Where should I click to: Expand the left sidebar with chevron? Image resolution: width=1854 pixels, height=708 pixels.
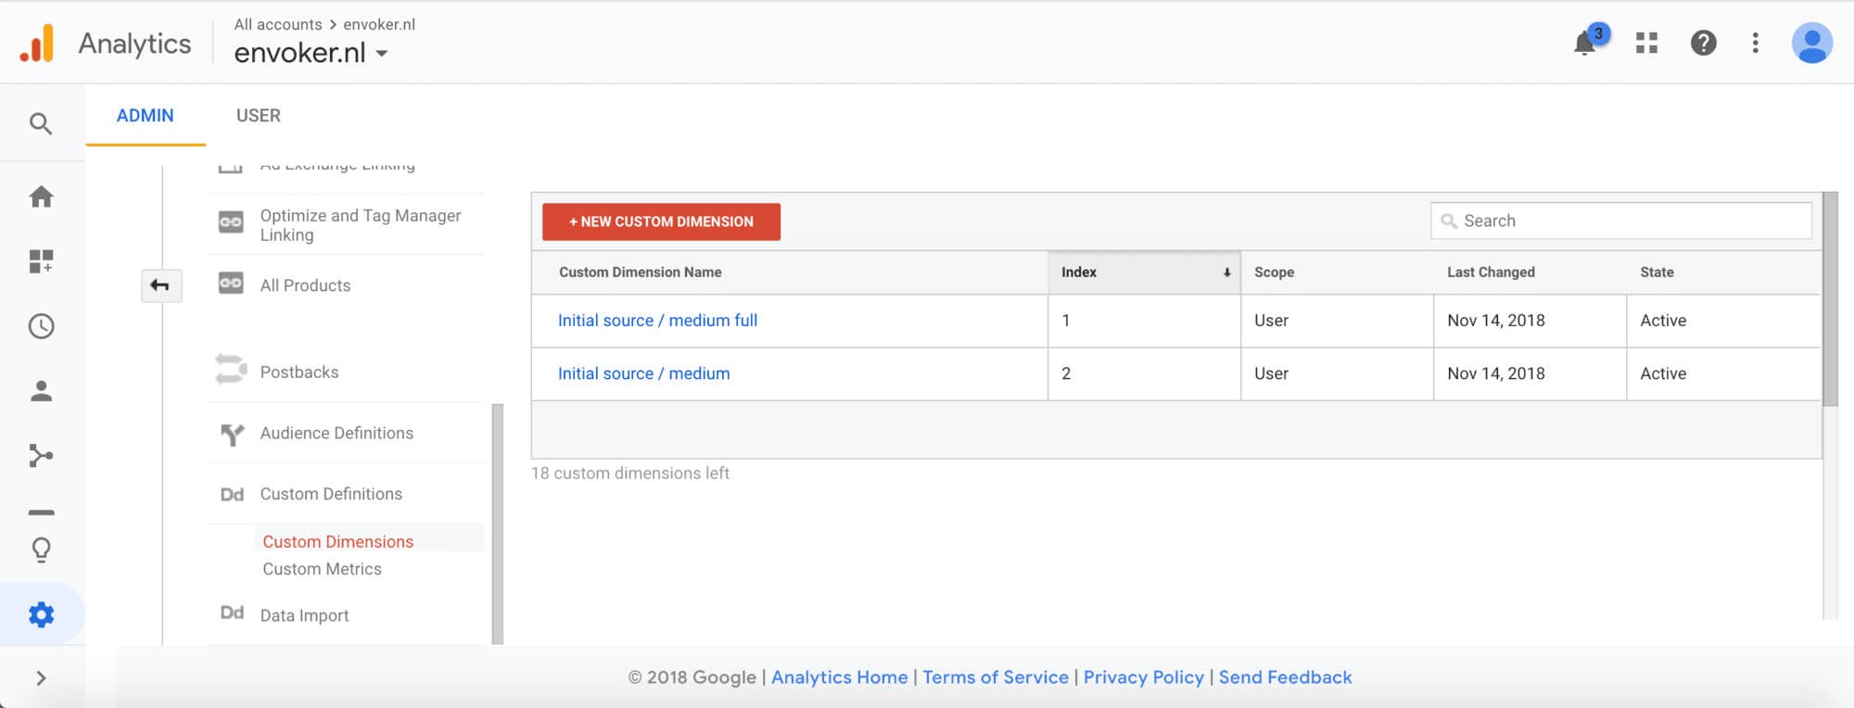tap(41, 678)
